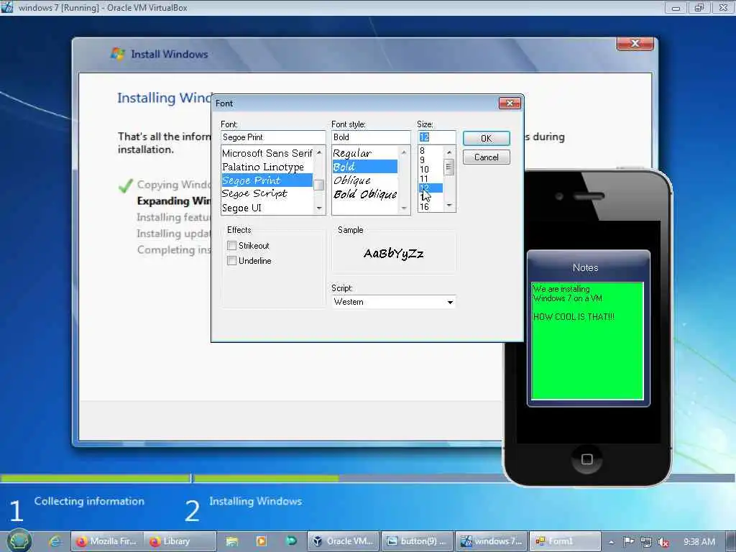Click font list scrollbar thumb
This screenshot has height=552, width=736.
coord(319,185)
